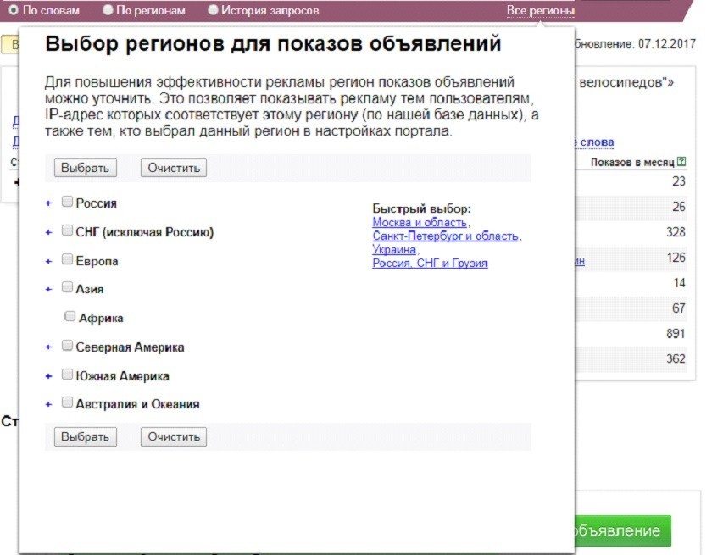This screenshot has width=712, height=555.
Task: Click the value 891 in the table
Action: (676, 334)
